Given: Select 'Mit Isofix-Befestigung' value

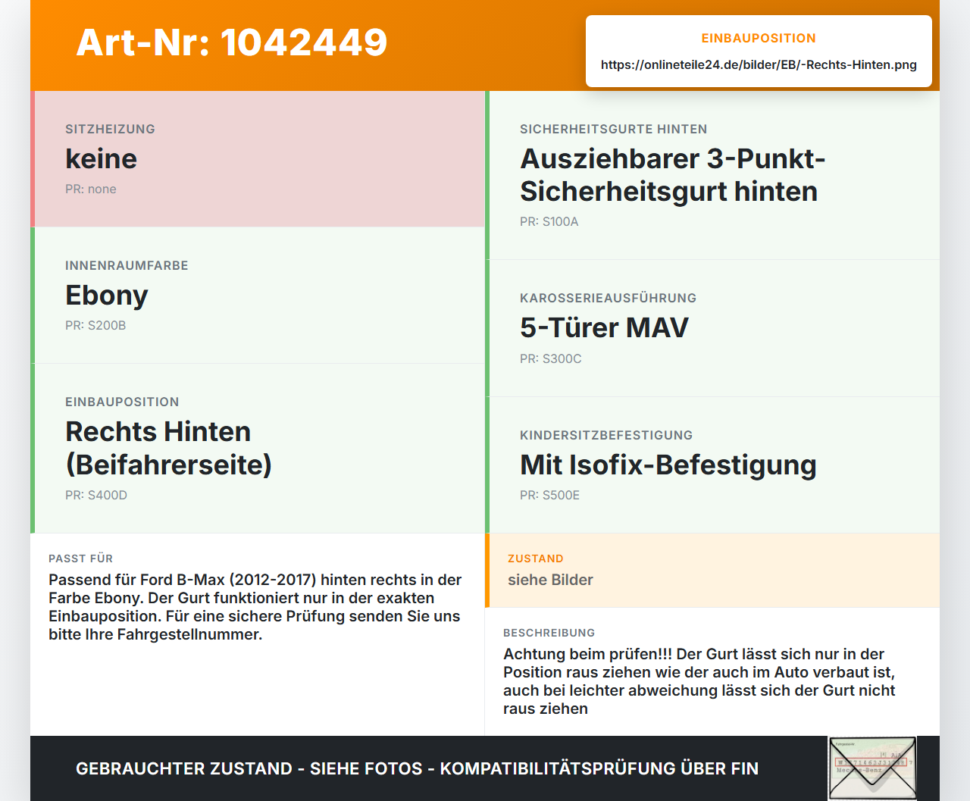Looking at the screenshot, I should tap(668, 465).
